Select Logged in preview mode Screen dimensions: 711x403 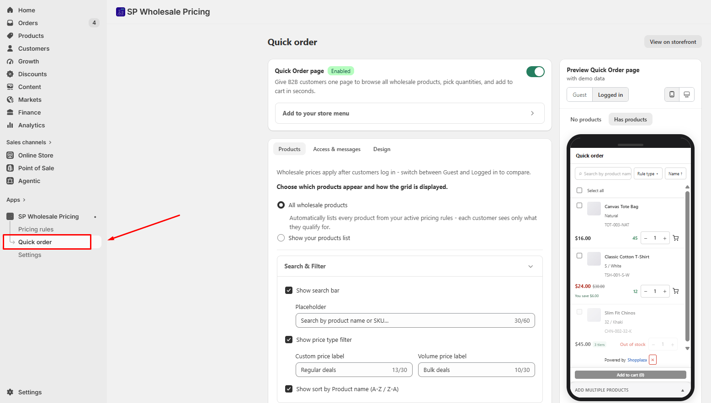(x=610, y=95)
